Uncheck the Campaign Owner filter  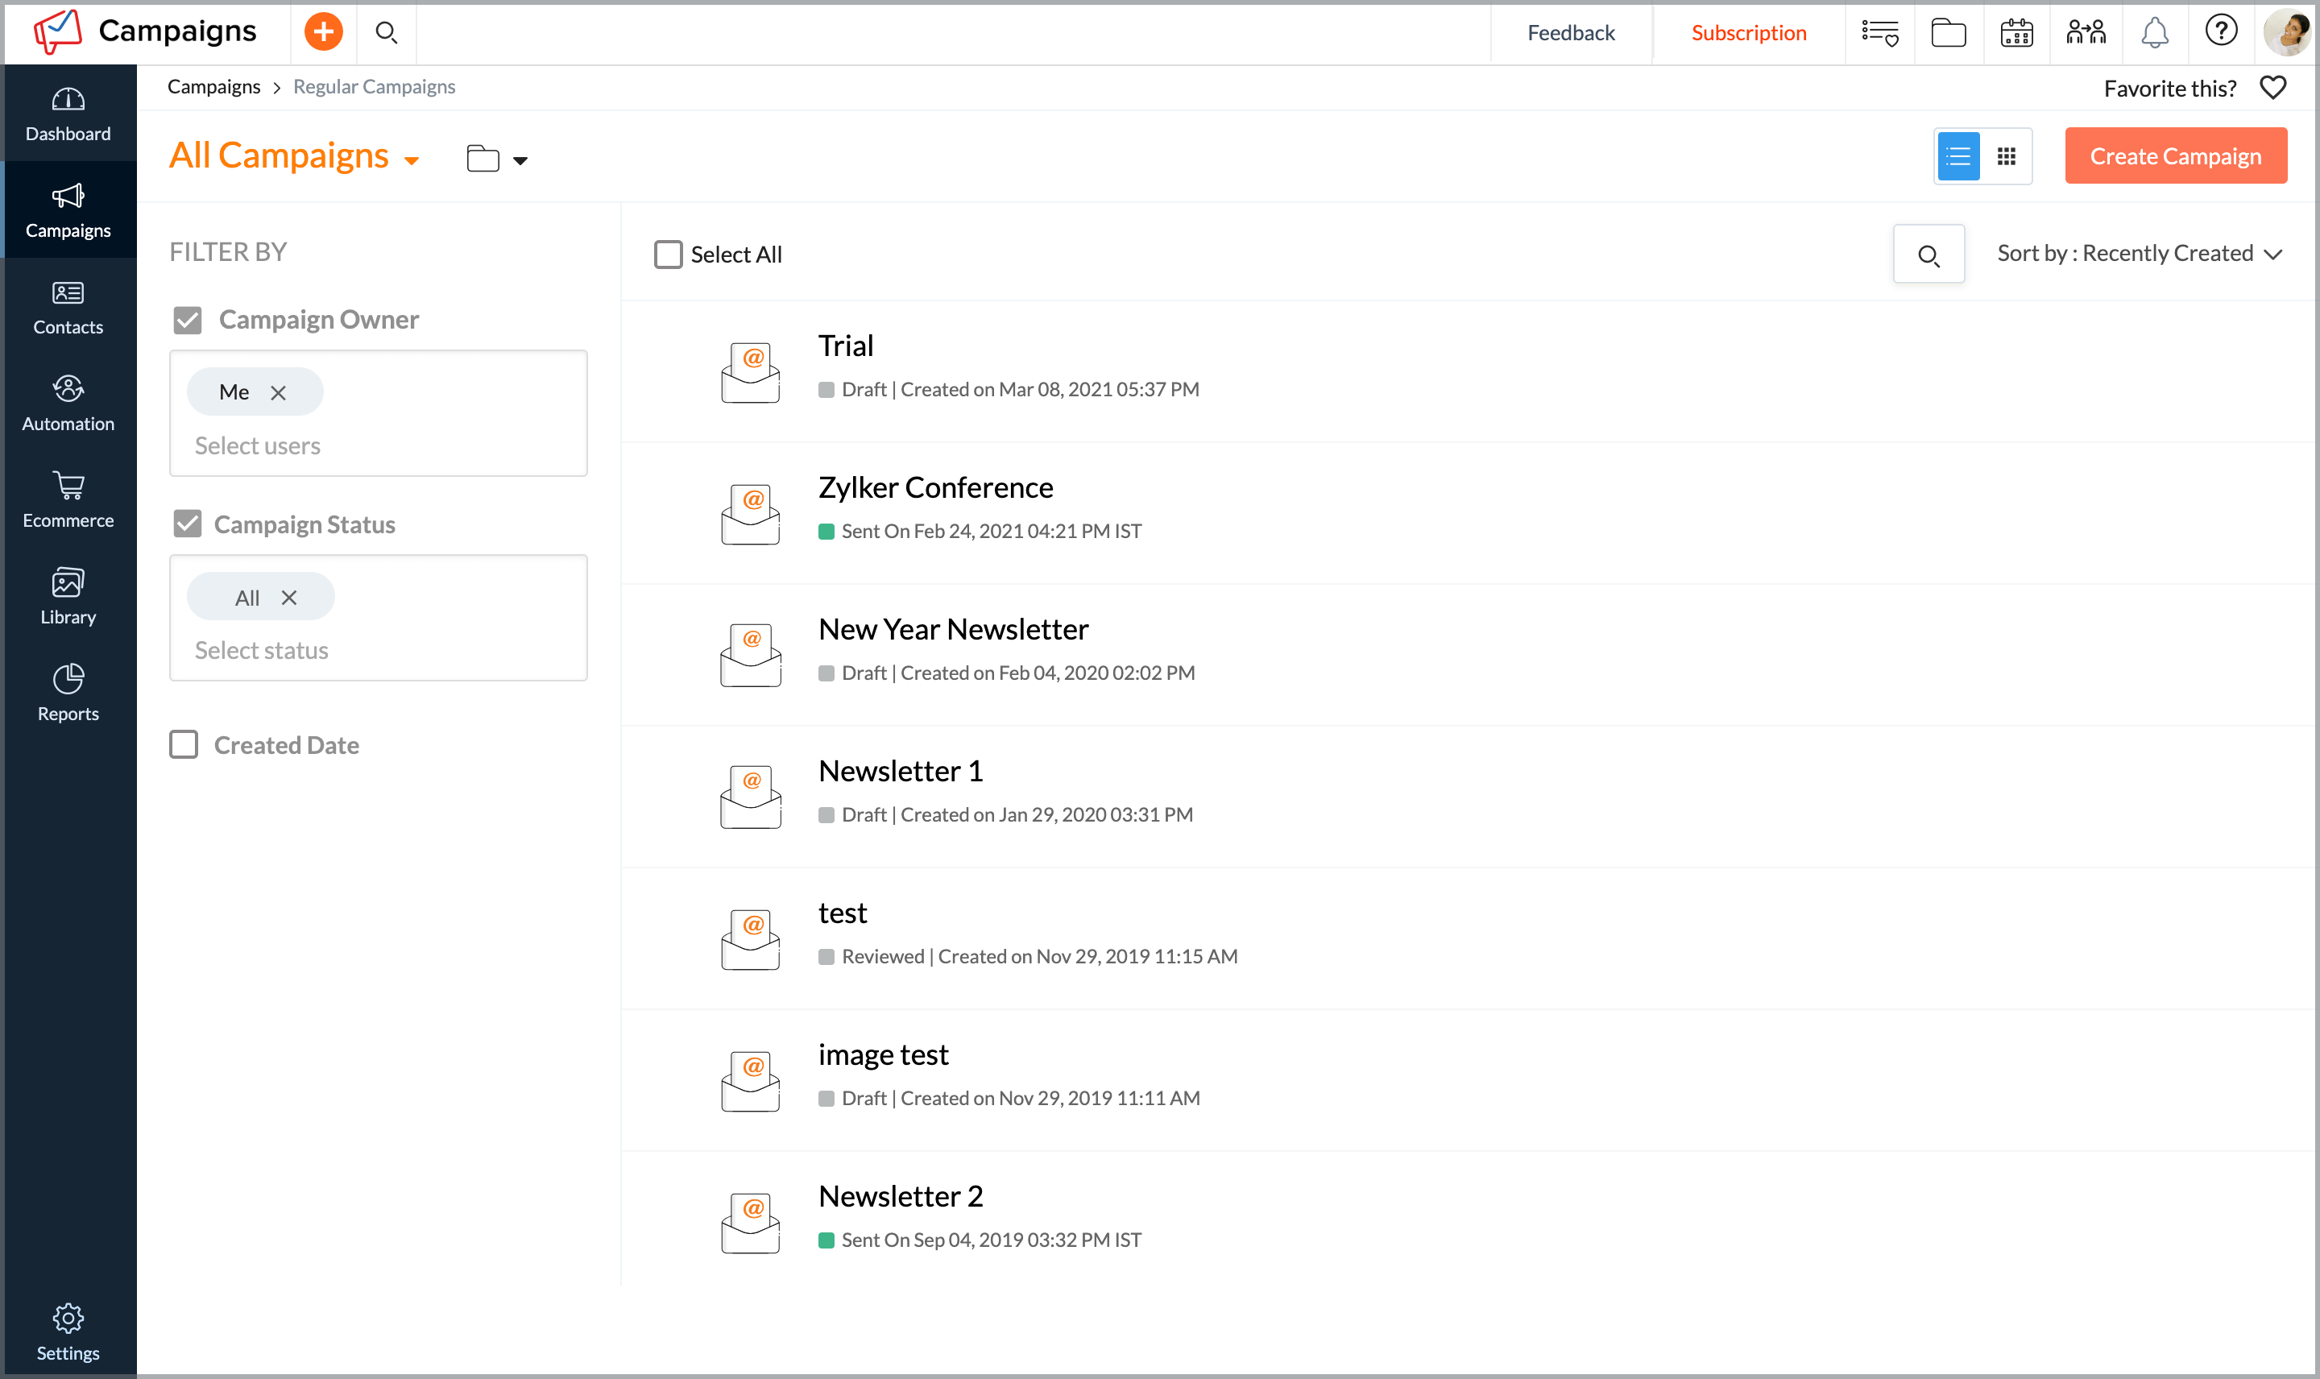pyautogui.click(x=188, y=320)
